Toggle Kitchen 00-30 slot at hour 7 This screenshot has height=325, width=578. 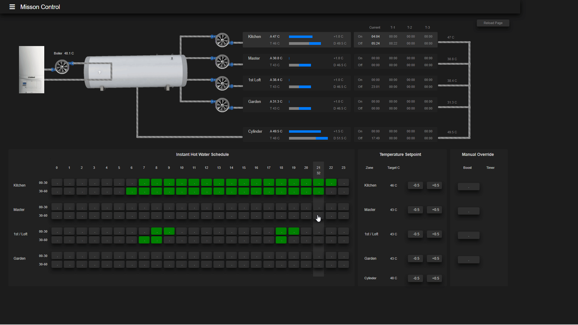tap(144, 182)
